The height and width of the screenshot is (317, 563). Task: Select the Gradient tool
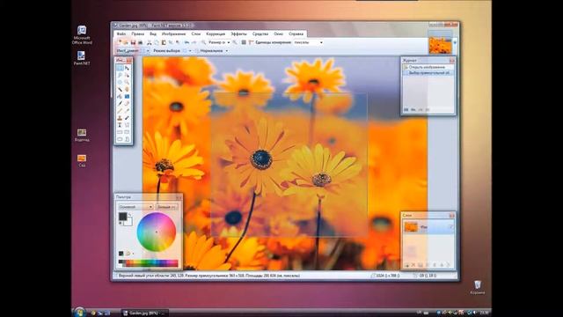[127, 96]
